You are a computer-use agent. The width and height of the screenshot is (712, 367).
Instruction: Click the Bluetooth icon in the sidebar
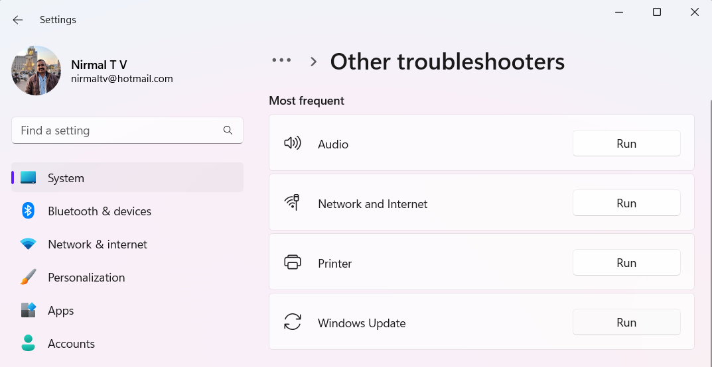pos(28,211)
